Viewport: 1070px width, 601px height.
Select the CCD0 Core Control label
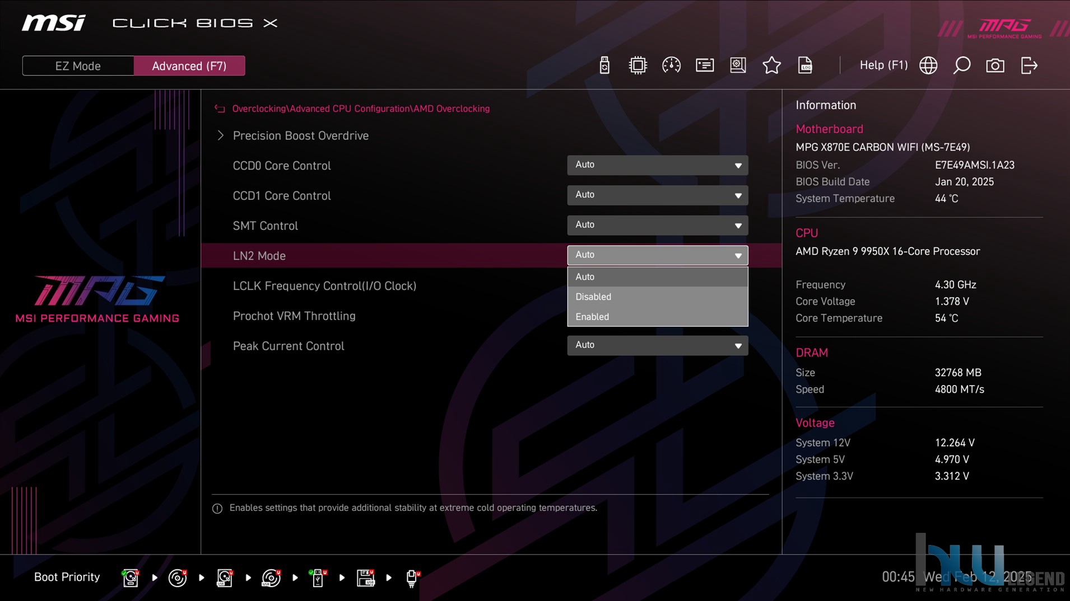(x=282, y=166)
